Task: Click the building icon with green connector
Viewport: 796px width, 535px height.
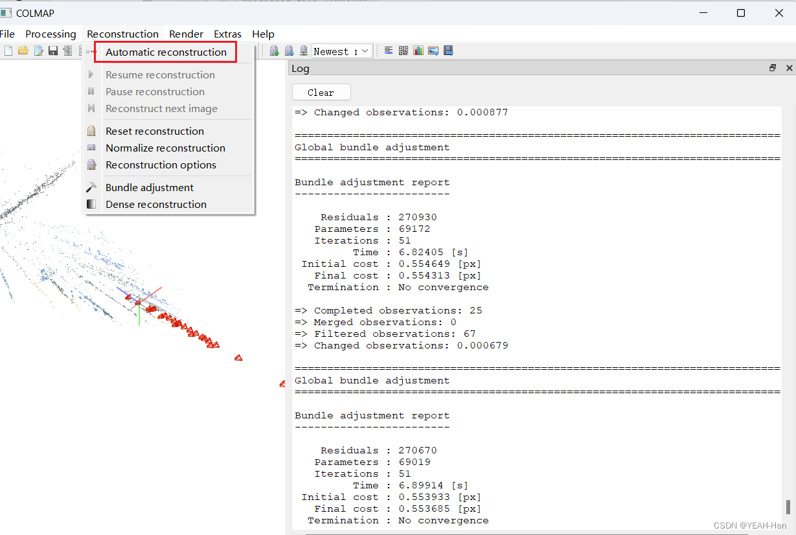Action: point(303,51)
